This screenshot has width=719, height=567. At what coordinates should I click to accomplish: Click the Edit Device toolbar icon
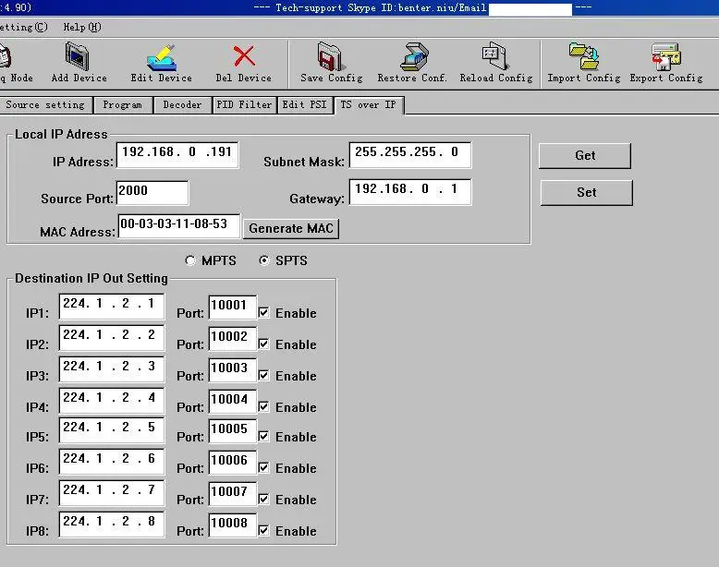click(x=161, y=56)
